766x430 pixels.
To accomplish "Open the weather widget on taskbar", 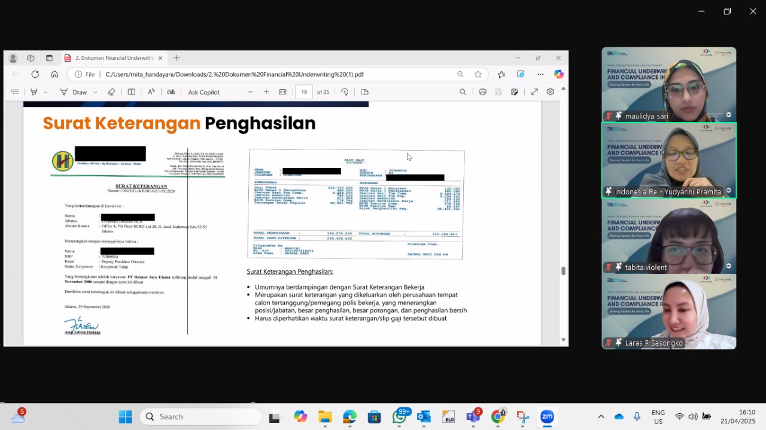I will click(x=18, y=417).
